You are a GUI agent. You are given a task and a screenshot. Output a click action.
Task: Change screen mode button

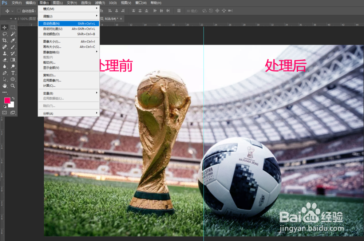pos(12,112)
